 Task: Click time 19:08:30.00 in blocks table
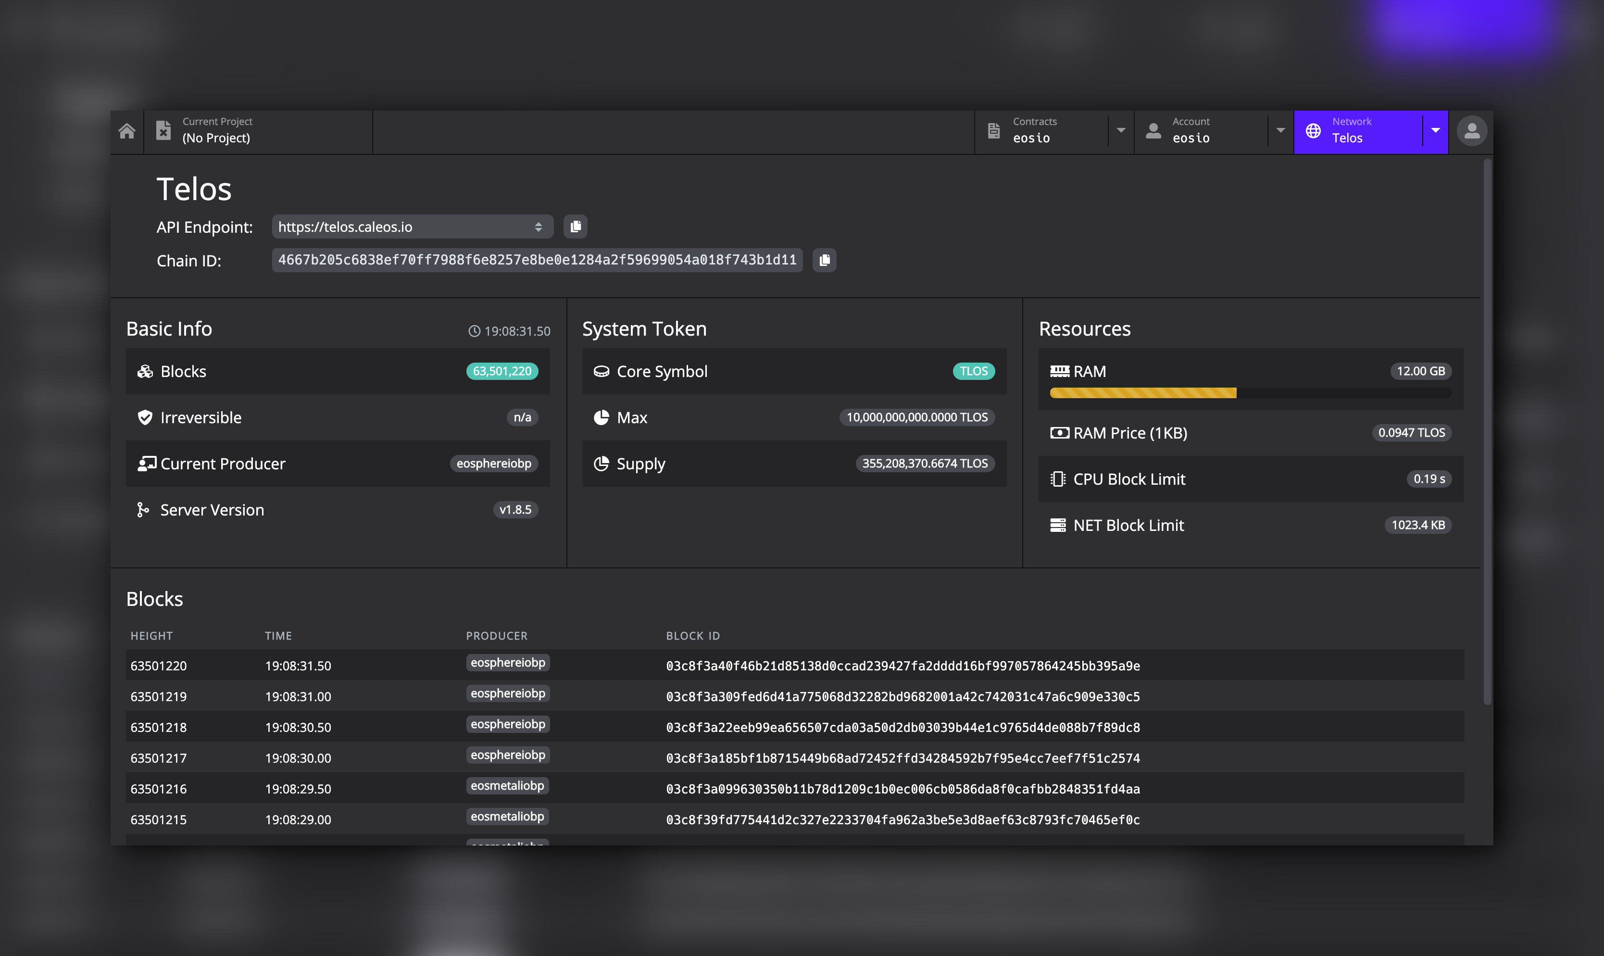click(x=298, y=758)
